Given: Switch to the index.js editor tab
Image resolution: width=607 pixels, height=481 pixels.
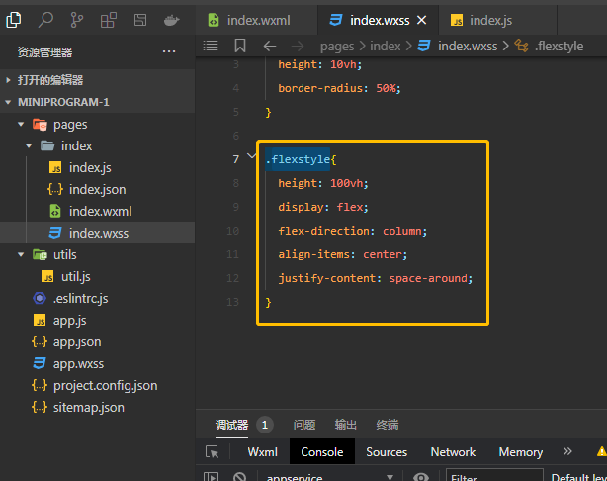Looking at the screenshot, I should 498,20.
